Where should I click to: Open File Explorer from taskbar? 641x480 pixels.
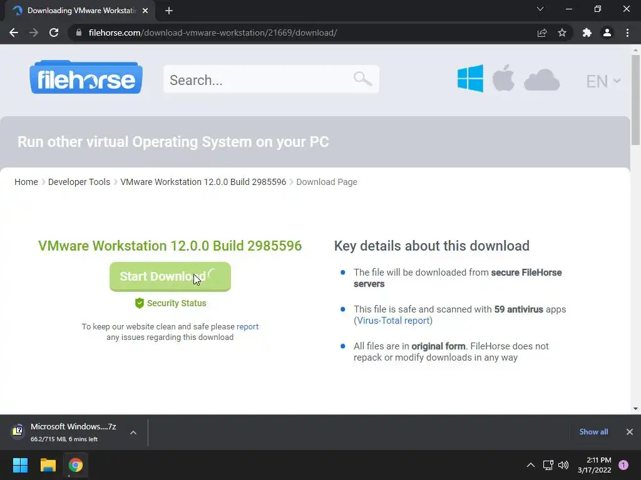48,465
